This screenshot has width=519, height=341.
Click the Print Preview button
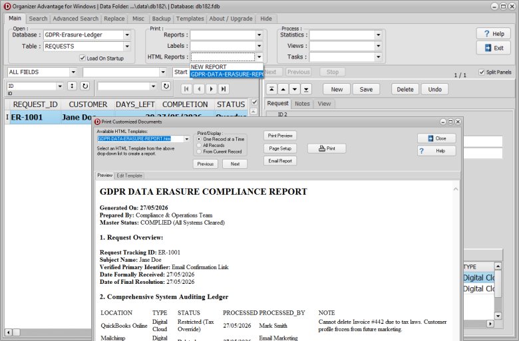(x=280, y=136)
